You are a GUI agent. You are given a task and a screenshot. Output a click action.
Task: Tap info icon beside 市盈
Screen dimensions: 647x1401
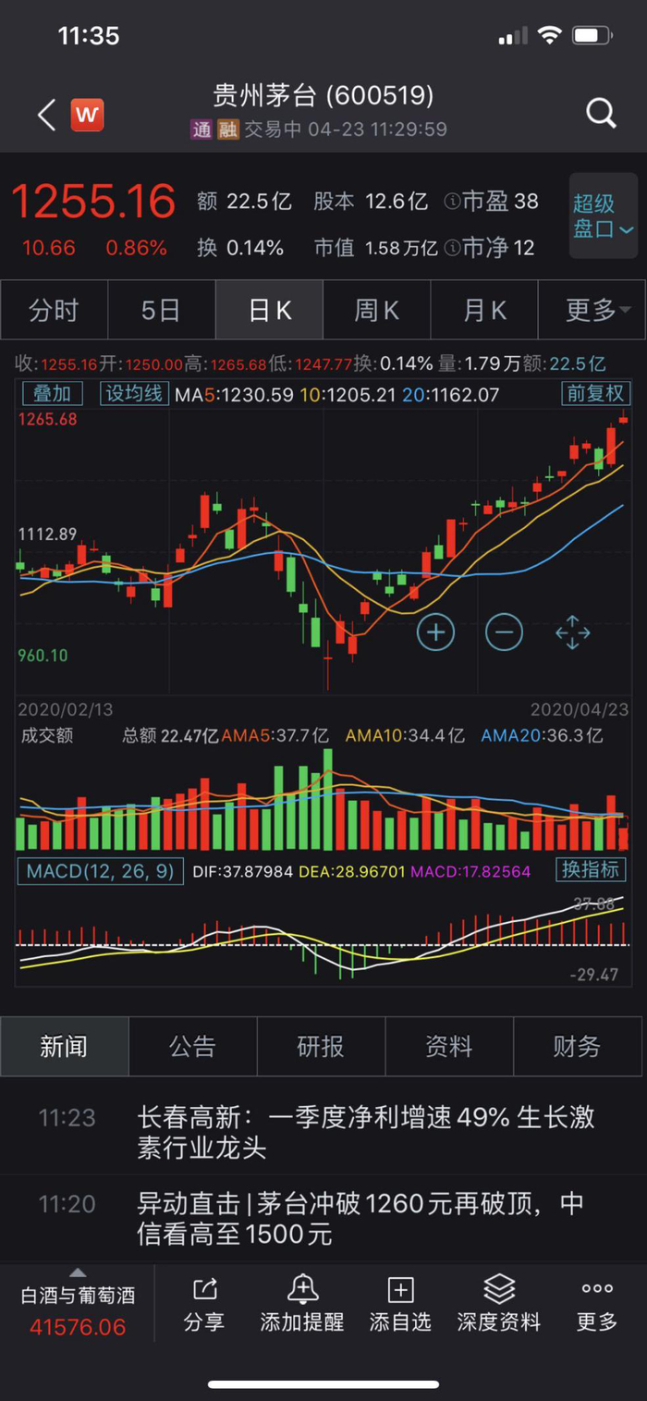pos(452,202)
